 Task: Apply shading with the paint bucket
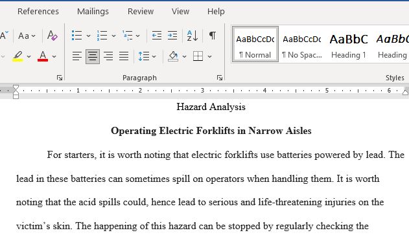point(173,56)
